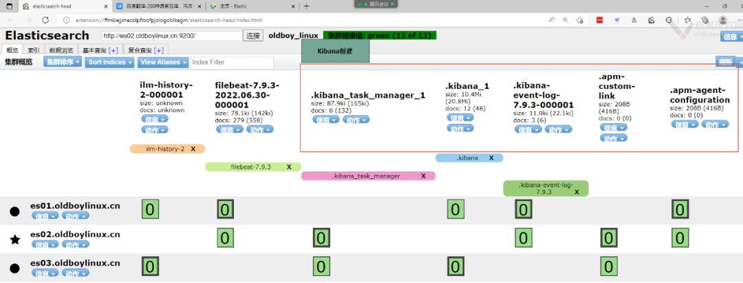Viewport: 743px width, 283px height.
Task: Open 动作 dropdown for node es02.oldboylinux.cn
Action: pyautogui.click(x=76, y=244)
